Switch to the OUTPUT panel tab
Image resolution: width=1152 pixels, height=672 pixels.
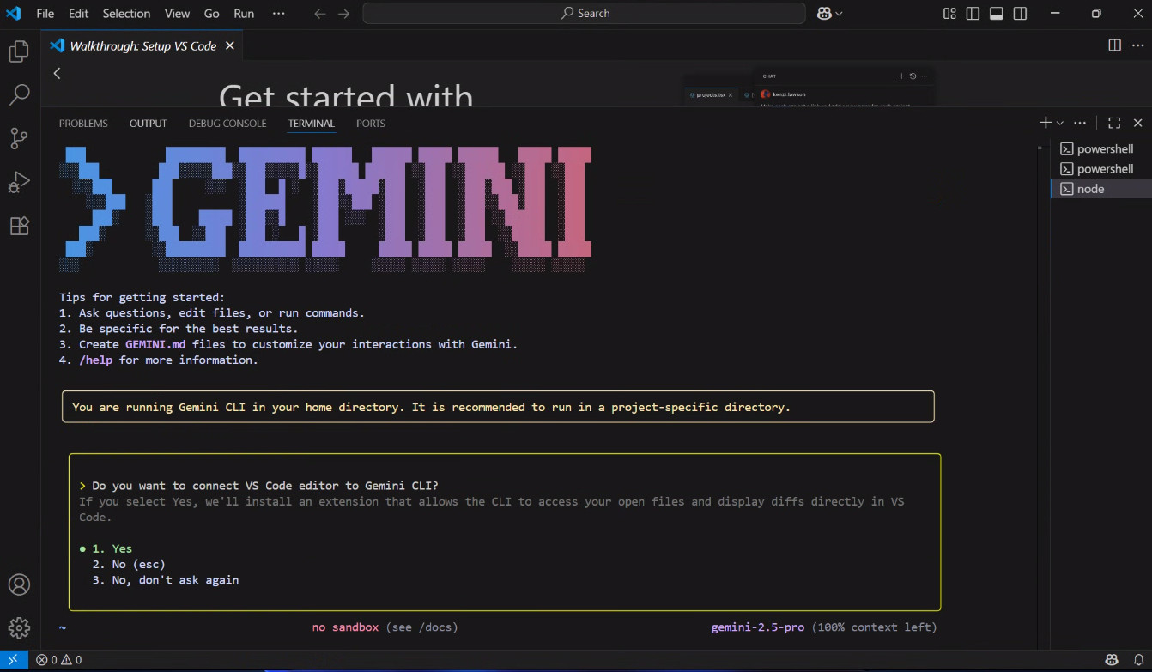148,124
